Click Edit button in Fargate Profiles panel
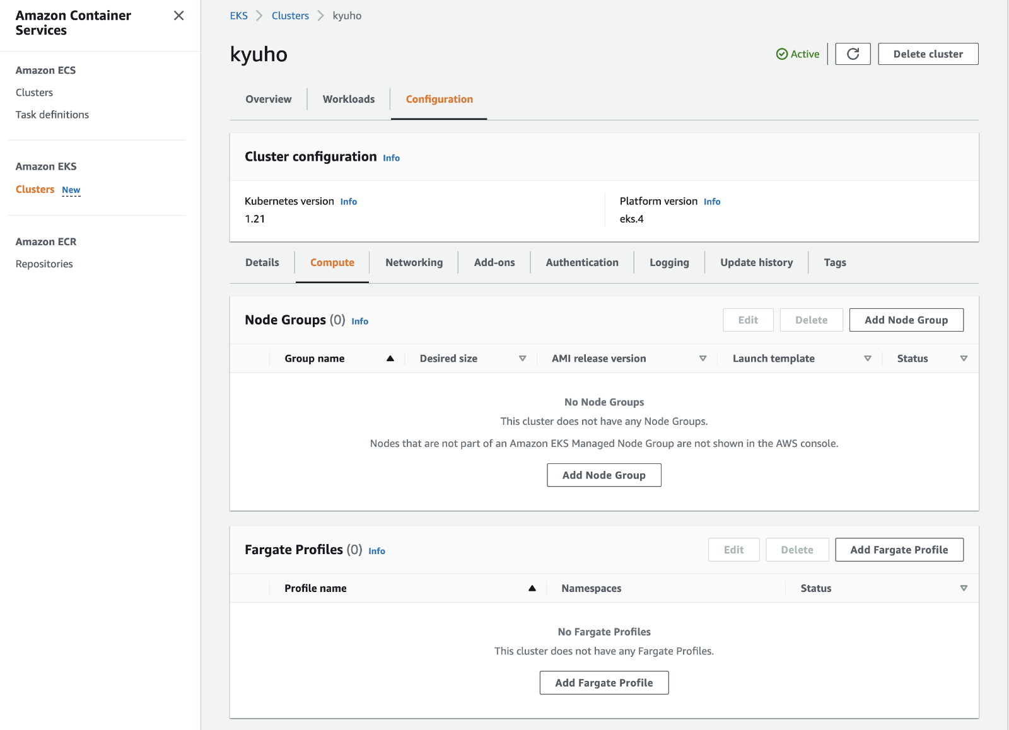 click(x=733, y=550)
